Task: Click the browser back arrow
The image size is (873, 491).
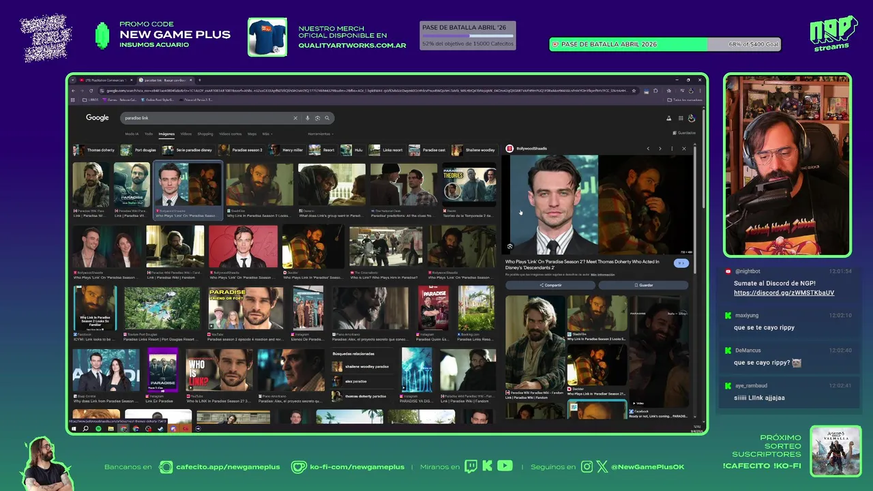Action: click(74, 91)
